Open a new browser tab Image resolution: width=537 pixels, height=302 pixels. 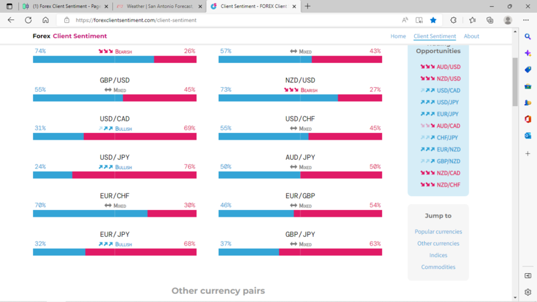pyautogui.click(x=307, y=6)
